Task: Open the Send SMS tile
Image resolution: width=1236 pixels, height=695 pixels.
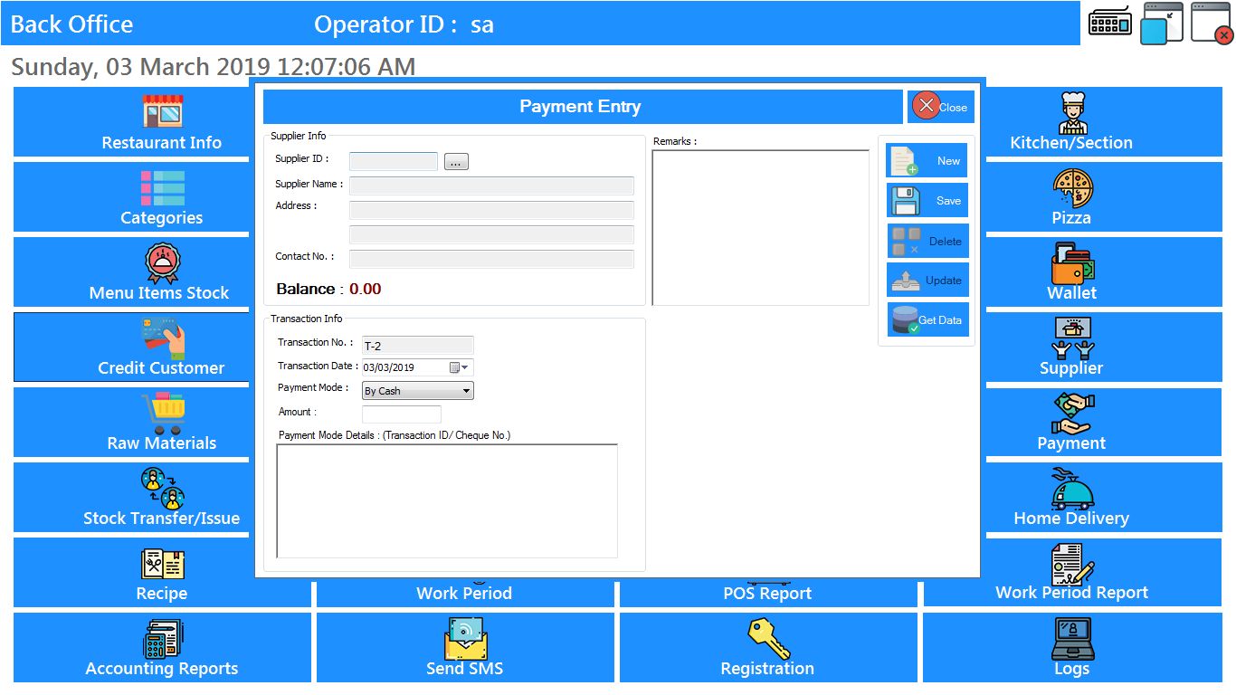Action: (465, 648)
